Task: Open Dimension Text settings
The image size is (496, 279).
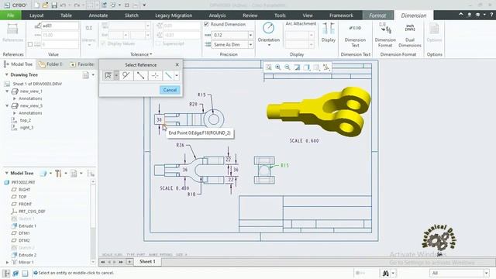Action: click(355, 35)
